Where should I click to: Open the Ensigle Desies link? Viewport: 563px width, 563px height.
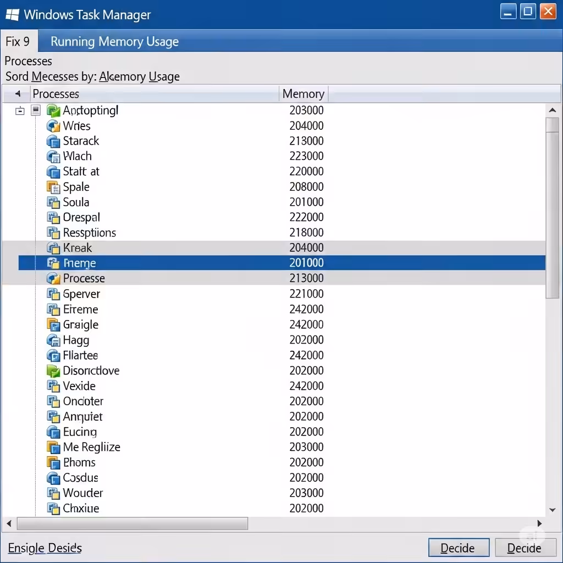tap(45, 548)
